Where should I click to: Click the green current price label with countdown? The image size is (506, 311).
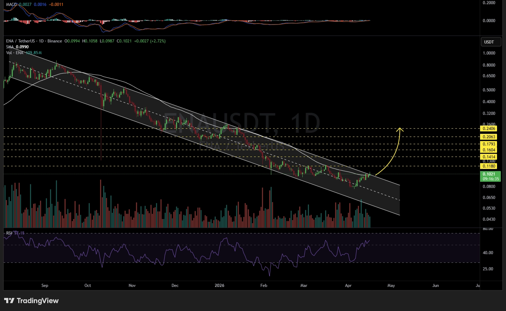tap(490, 177)
